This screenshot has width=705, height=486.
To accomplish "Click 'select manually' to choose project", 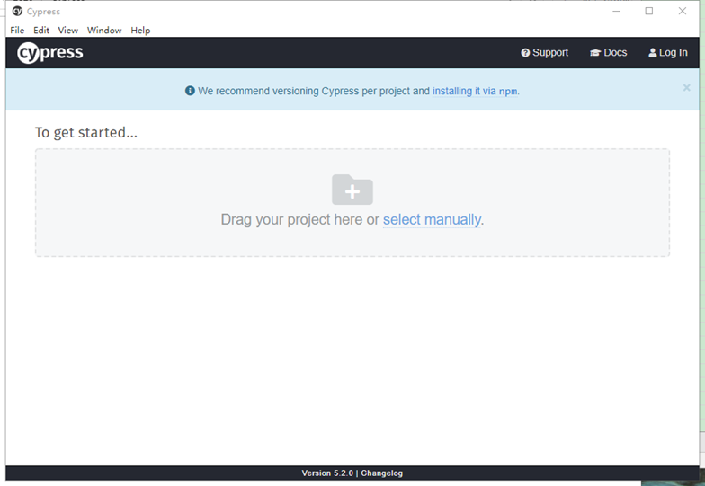I will click(432, 219).
